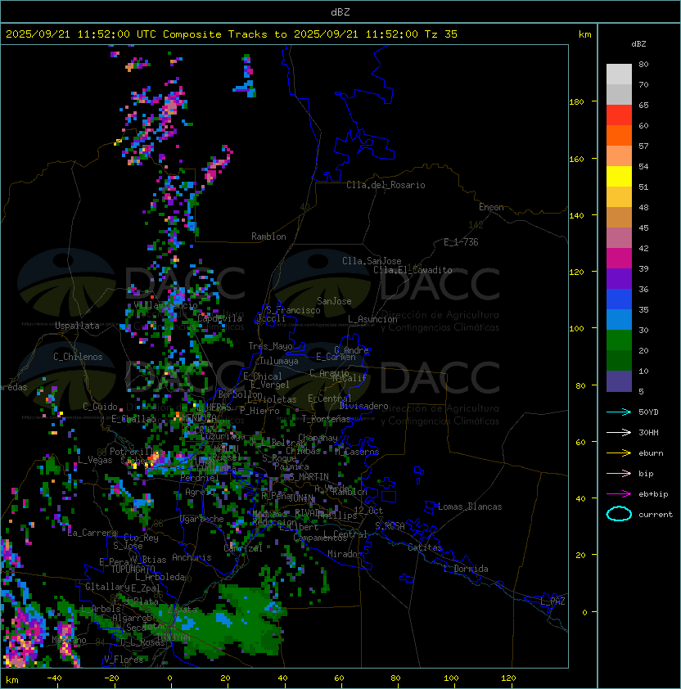Image resolution: width=681 pixels, height=689 pixels.
Task: Select the magenta swatch between 42 and 39
Action: tap(619, 259)
